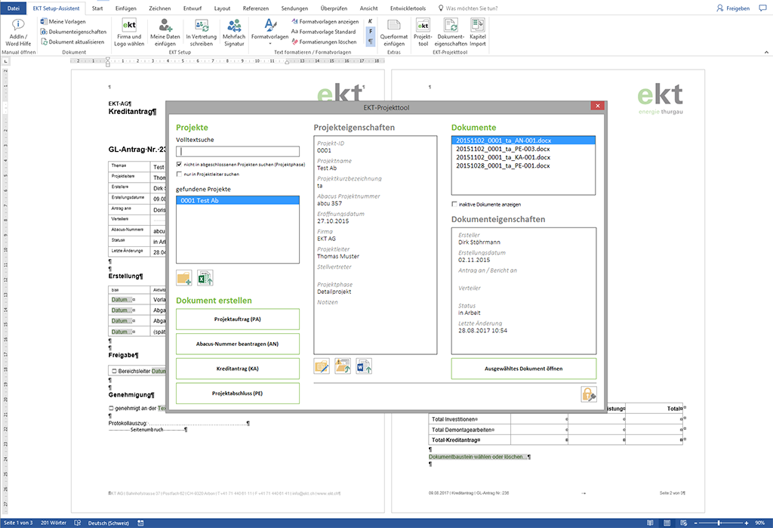
Task: Choose Firma und Logo wählen
Action: pos(129,32)
